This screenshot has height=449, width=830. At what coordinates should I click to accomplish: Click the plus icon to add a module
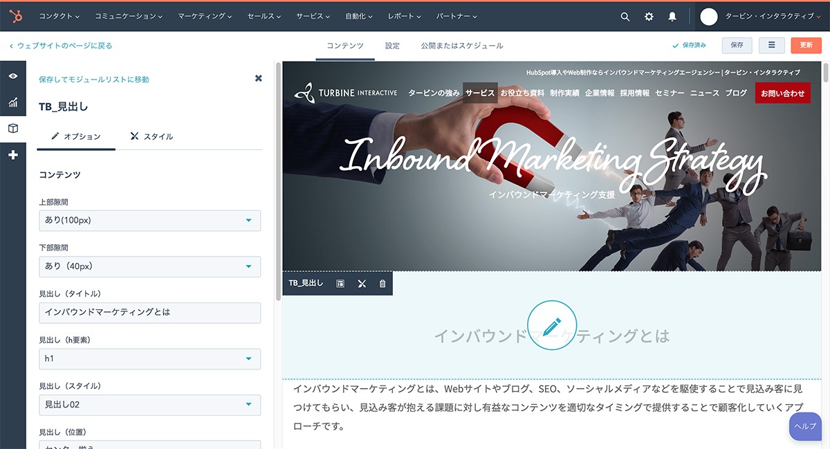[13, 155]
